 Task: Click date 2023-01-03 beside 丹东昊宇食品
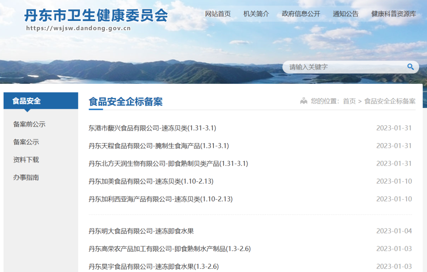click(x=394, y=266)
